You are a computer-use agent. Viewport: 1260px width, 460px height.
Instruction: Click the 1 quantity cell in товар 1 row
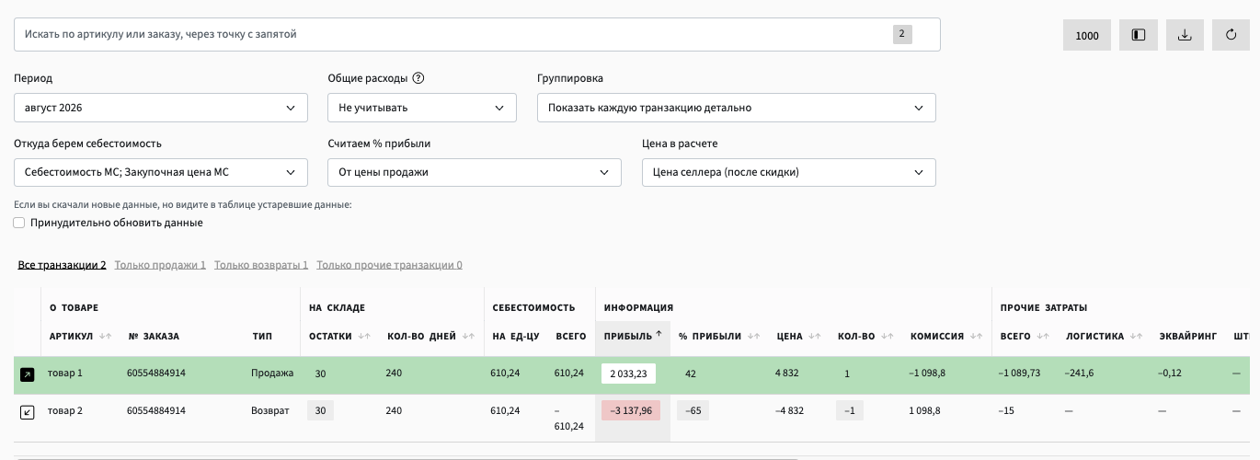coord(847,374)
